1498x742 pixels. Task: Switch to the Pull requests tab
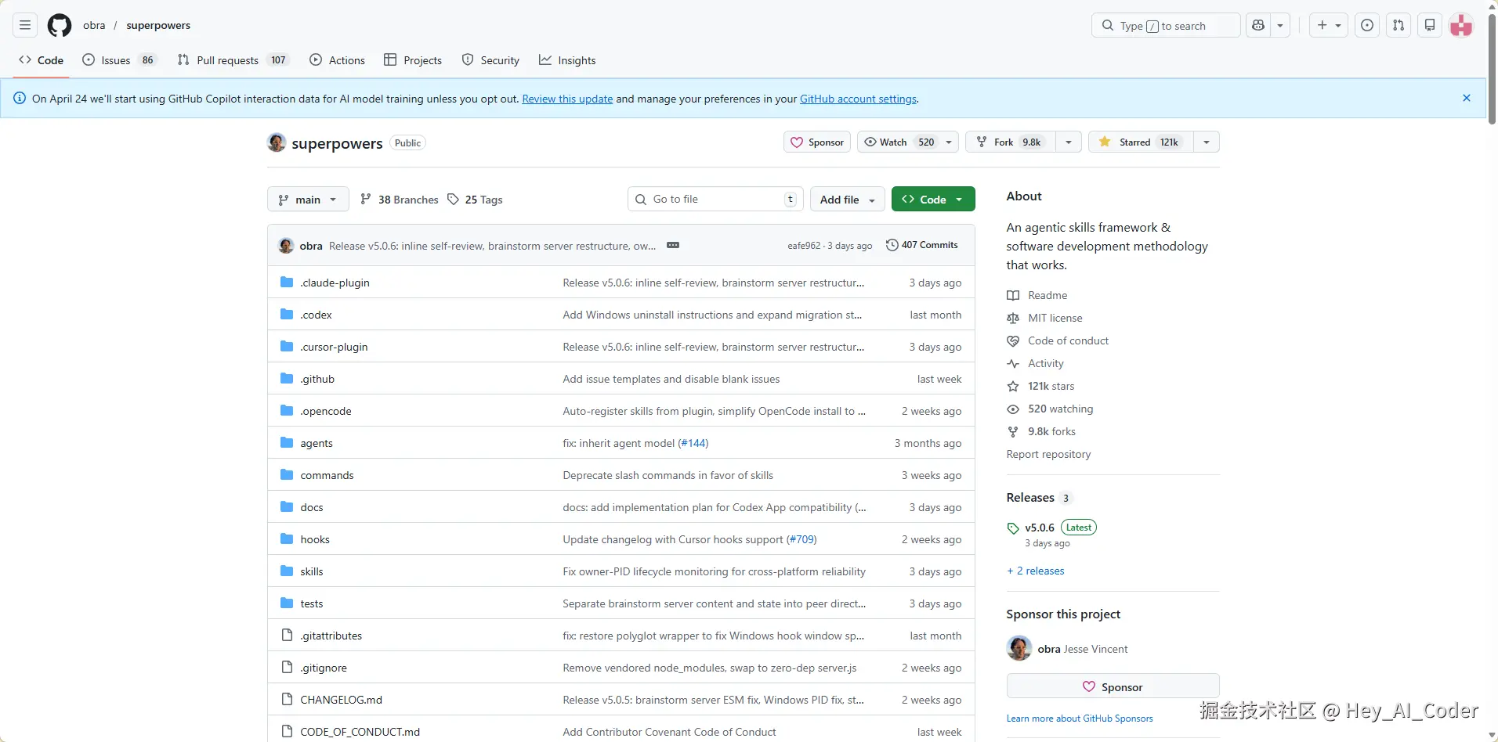(233, 60)
